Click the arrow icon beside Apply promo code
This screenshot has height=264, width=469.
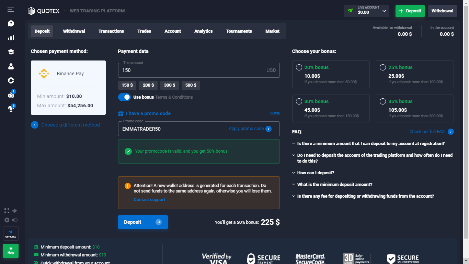tap(268, 129)
